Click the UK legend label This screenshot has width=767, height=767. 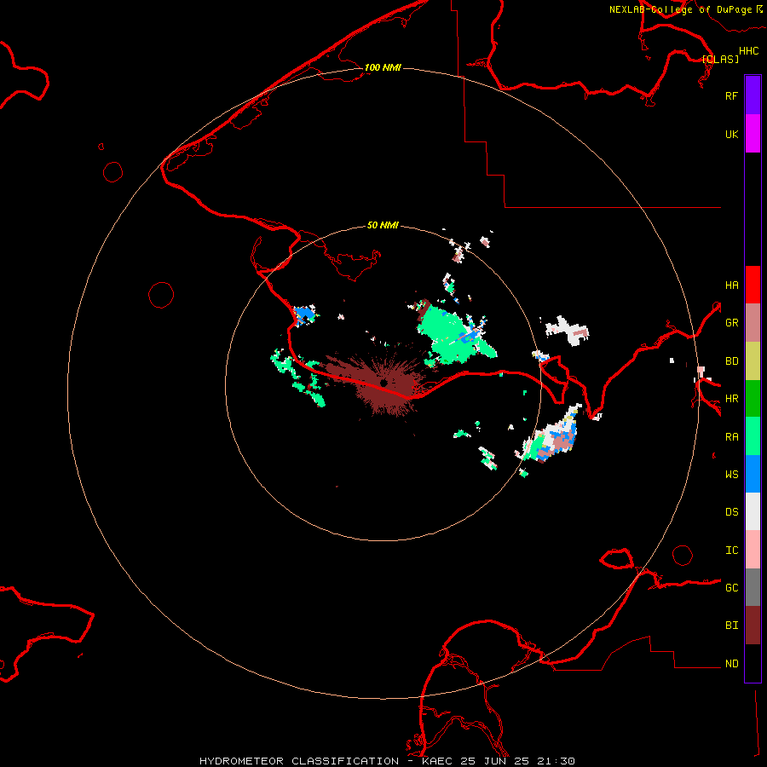[x=731, y=134]
